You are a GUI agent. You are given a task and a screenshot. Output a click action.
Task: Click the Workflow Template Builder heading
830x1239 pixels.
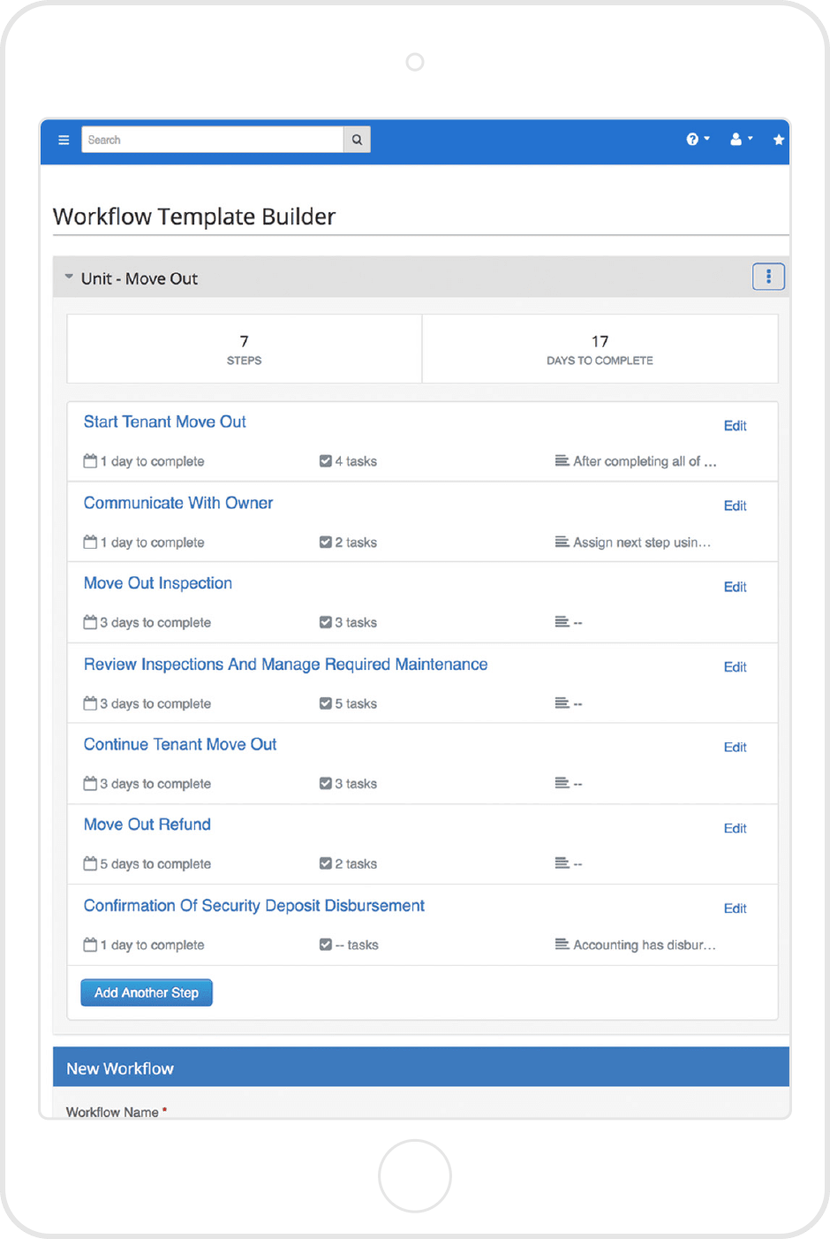click(194, 217)
